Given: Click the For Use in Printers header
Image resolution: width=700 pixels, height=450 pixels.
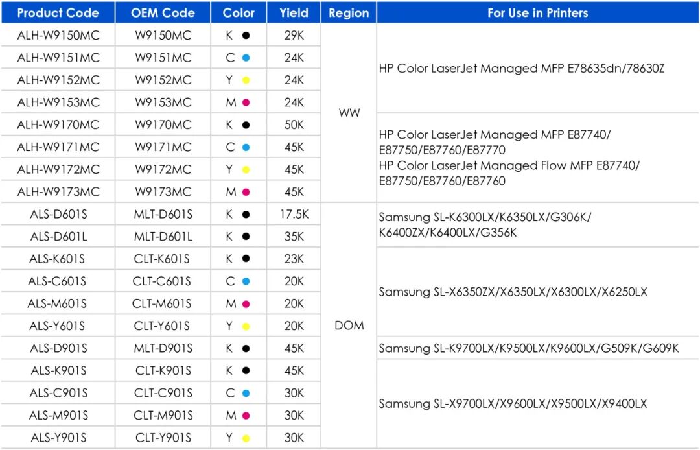Looking at the screenshot, I should (x=537, y=12).
